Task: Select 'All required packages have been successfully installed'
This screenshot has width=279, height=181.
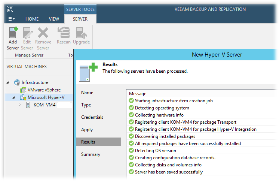Action: click(x=188, y=144)
